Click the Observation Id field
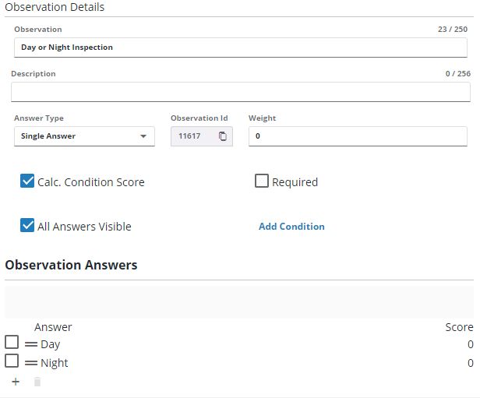Image resolution: width=480 pixels, height=398 pixels. point(191,136)
